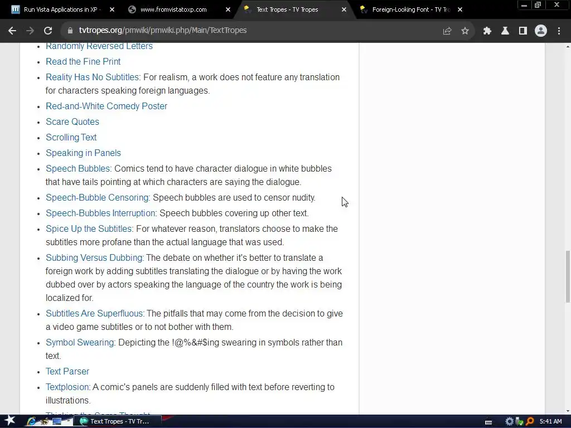The image size is (571, 428).
Task: Open Subtitles Are Superfluous link
Action: pos(94,314)
